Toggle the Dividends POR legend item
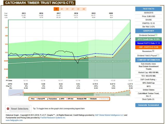 (x=81, y=99)
